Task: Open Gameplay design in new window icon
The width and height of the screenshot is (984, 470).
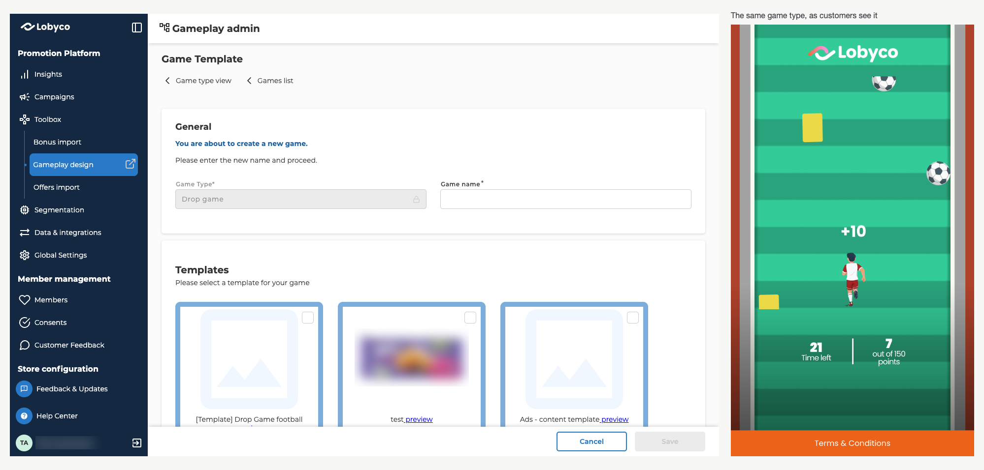Action: (x=130, y=164)
